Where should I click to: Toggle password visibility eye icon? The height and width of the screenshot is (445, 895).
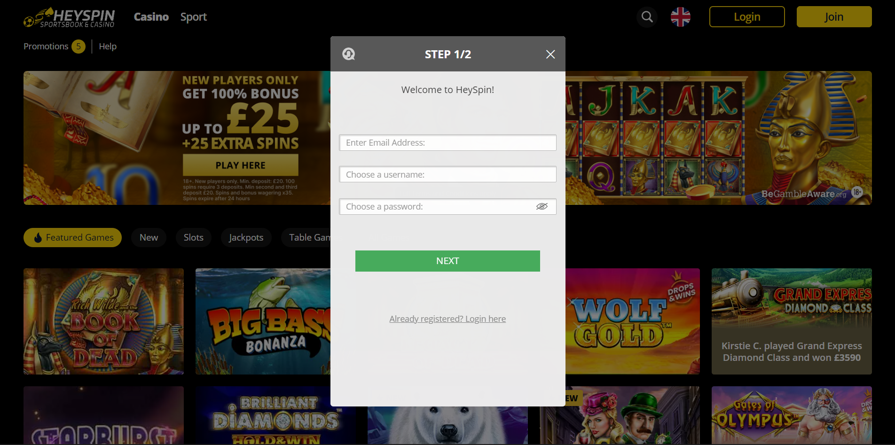tap(542, 206)
